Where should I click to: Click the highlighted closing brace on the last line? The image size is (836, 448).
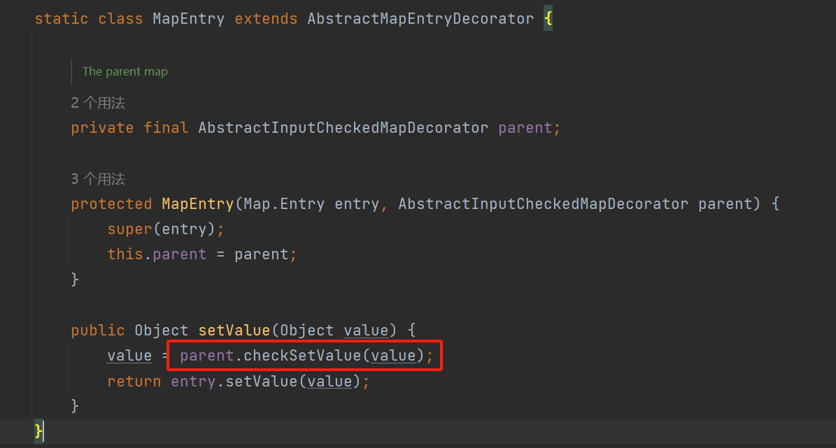coord(39,431)
